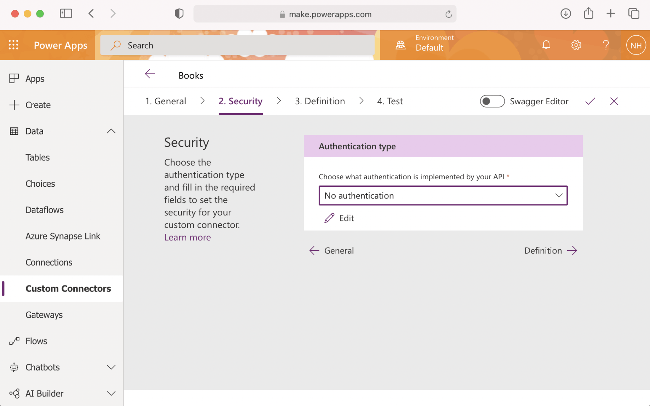Viewport: 650px width, 406px height.
Task: Go to Definition using the next button
Action: click(551, 250)
